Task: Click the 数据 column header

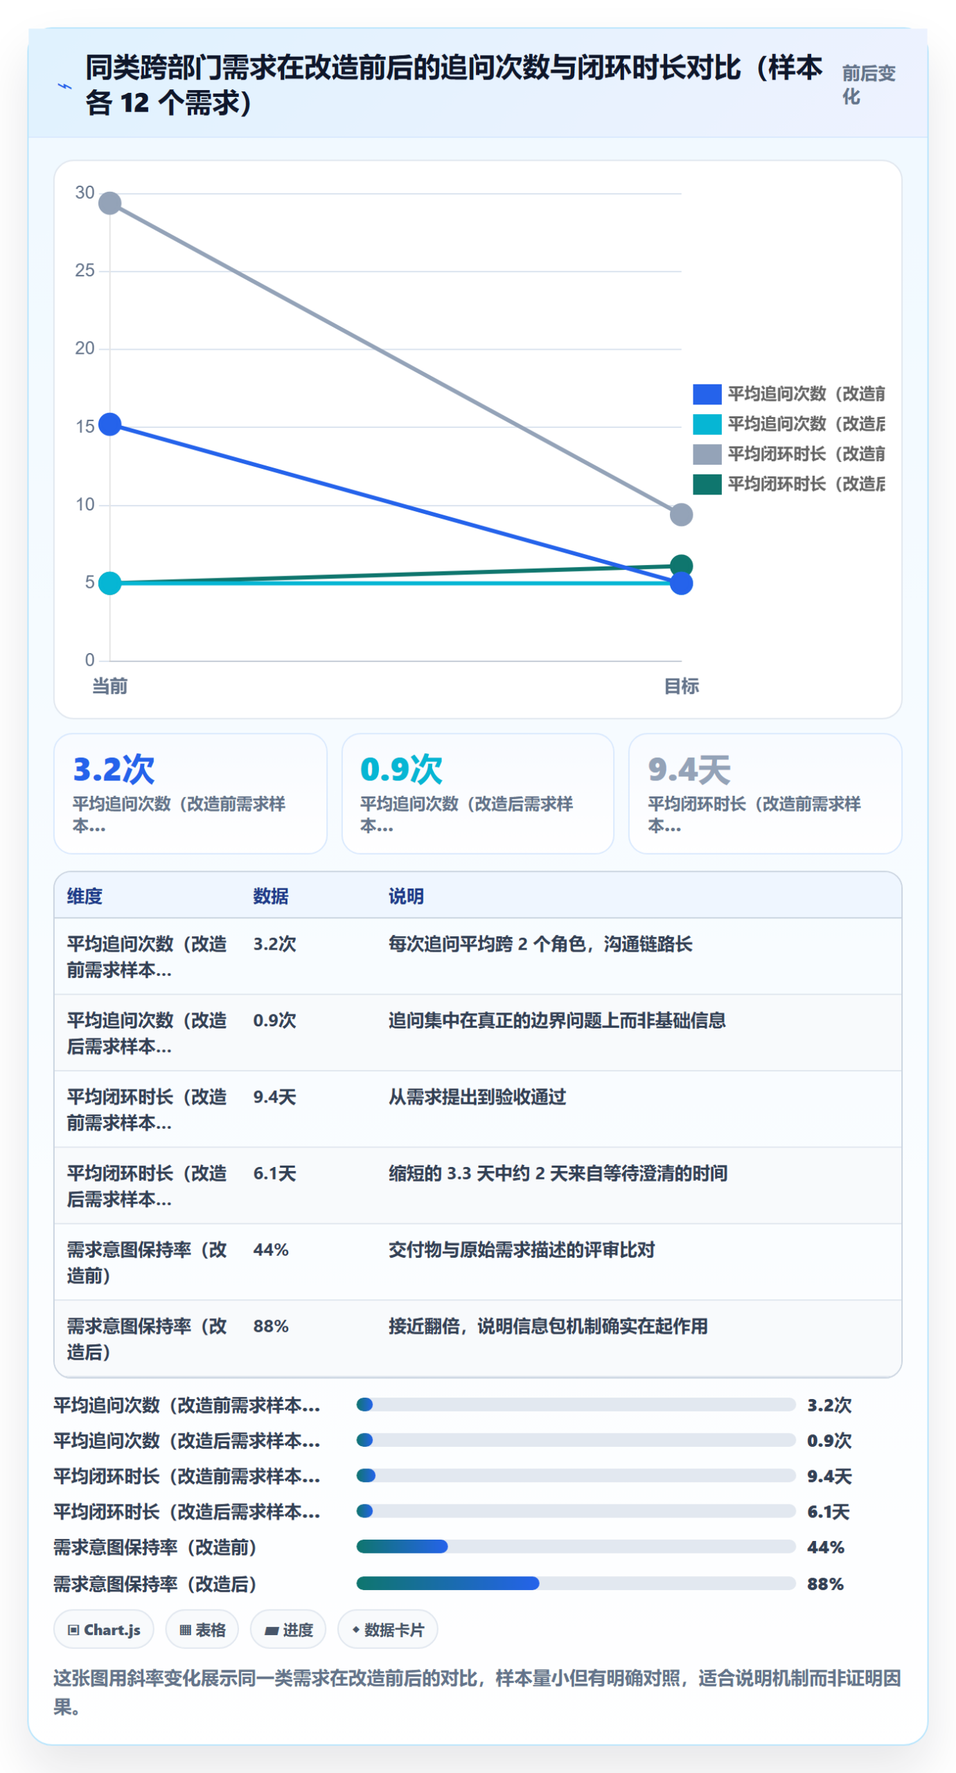Action: pyautogui.click(x=270, y=896)
